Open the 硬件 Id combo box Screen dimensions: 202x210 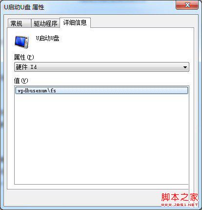point(101,67)
